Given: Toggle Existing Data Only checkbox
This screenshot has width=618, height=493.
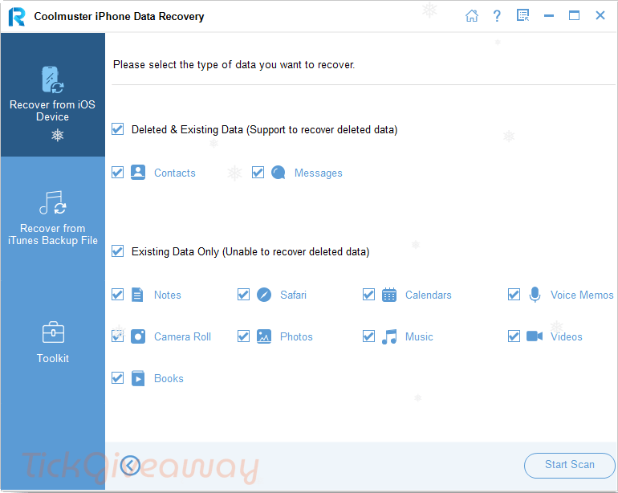Looking at the screenshot, I should (x=117, y=251).
